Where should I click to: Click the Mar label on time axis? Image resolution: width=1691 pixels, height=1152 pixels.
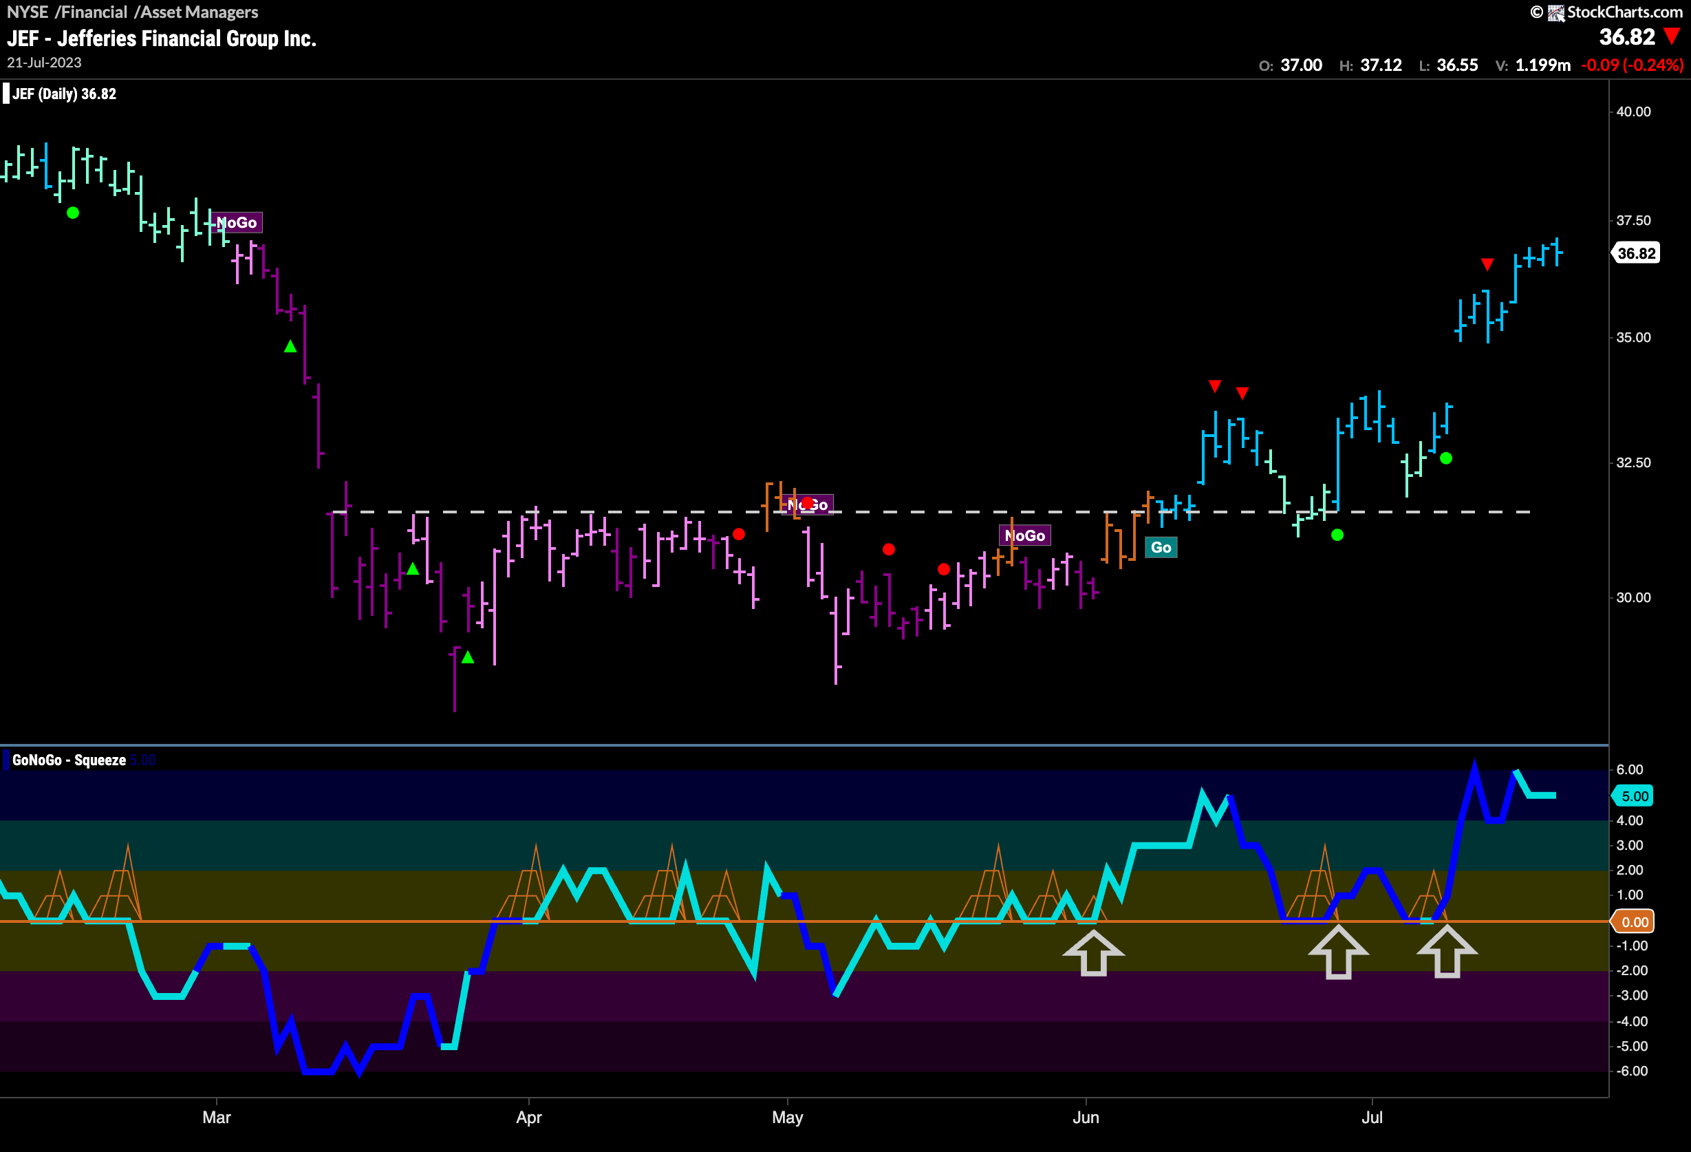(x=217, y=1118)
